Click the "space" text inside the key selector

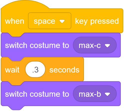pyautogui.click(x=45, y=21)
